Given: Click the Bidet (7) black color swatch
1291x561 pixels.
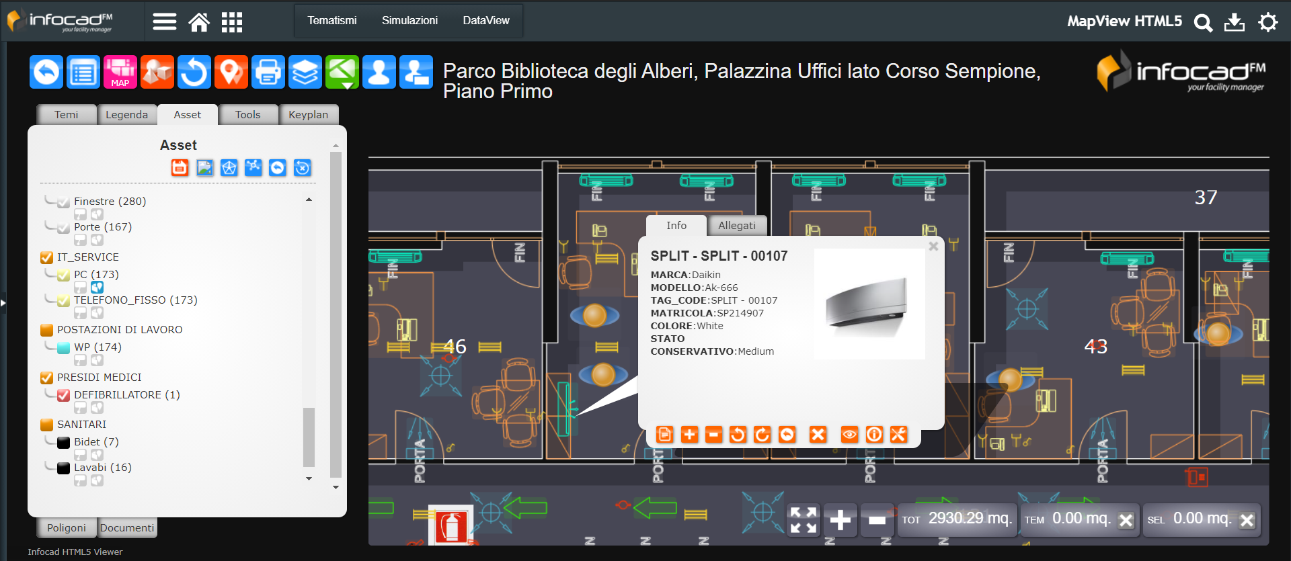Looking at the screenshot, I should (x=63, y=442).
